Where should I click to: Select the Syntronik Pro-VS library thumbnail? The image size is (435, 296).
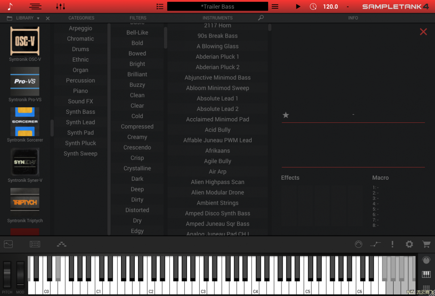tap(25, 81)
